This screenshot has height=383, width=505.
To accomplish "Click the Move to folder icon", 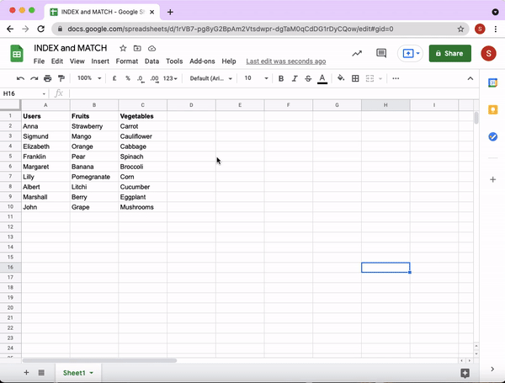I will pos(137,48).
